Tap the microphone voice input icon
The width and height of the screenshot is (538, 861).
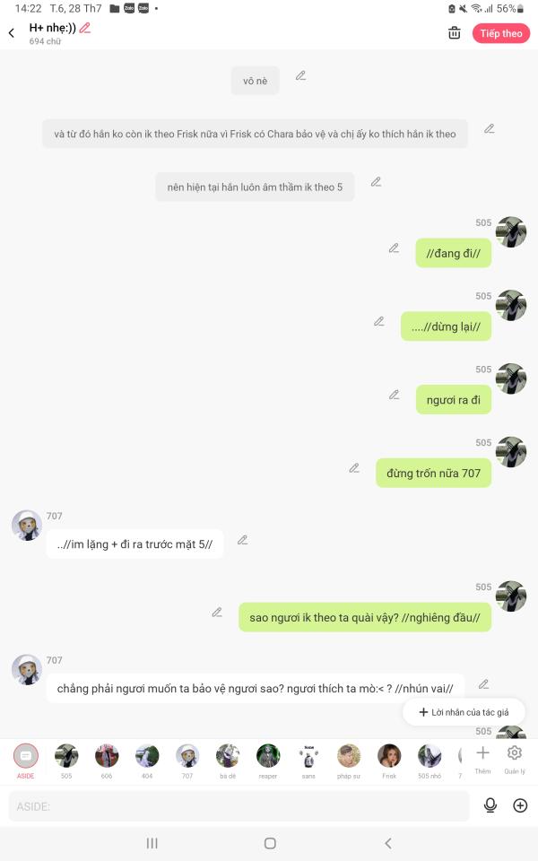[490, 805]
